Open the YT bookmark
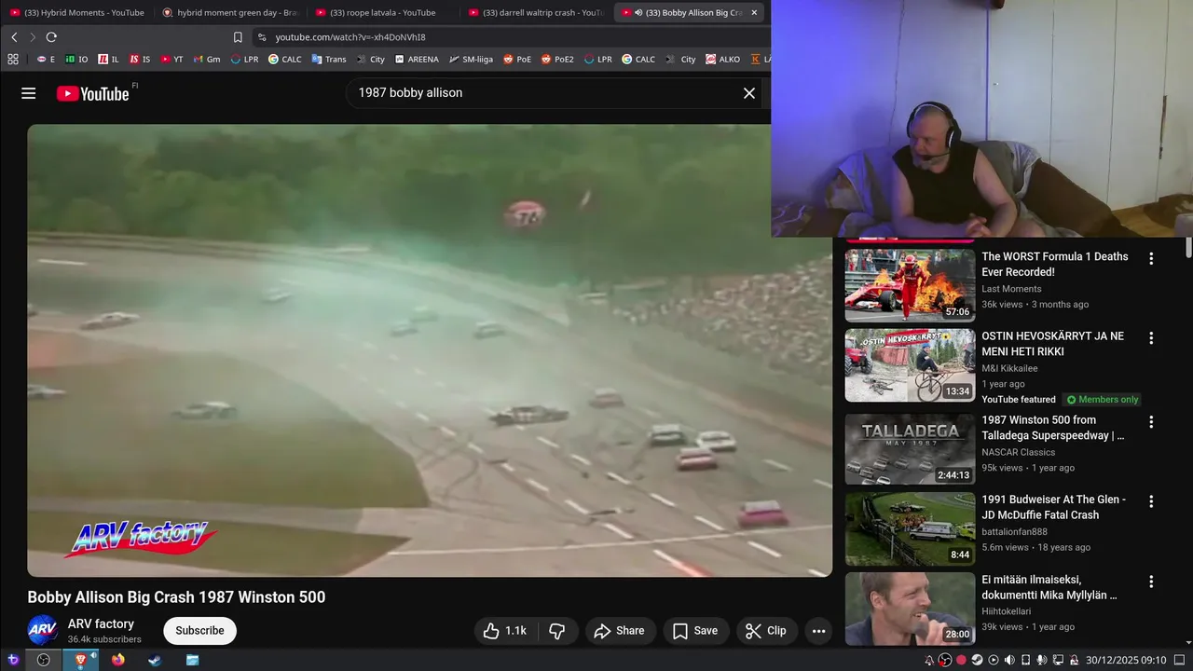 pos(171,59)
